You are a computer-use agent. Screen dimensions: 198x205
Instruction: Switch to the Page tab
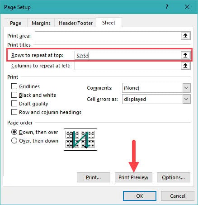tap(15, 23)
